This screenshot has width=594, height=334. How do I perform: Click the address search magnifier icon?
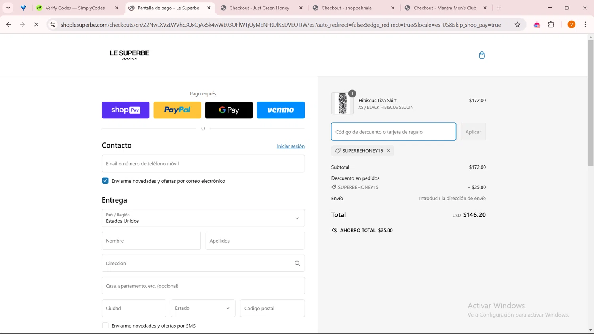297,263
